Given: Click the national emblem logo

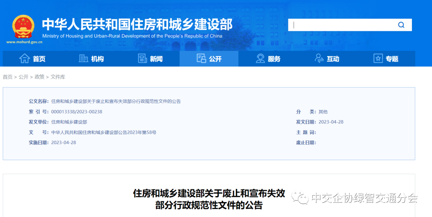Looking at the screenshot, I should coord(23,26).
